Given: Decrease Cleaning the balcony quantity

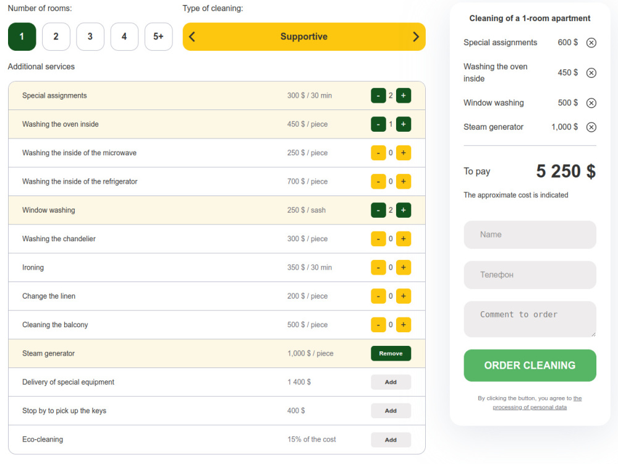Looking at the screenshot, I should click(378, 325).
